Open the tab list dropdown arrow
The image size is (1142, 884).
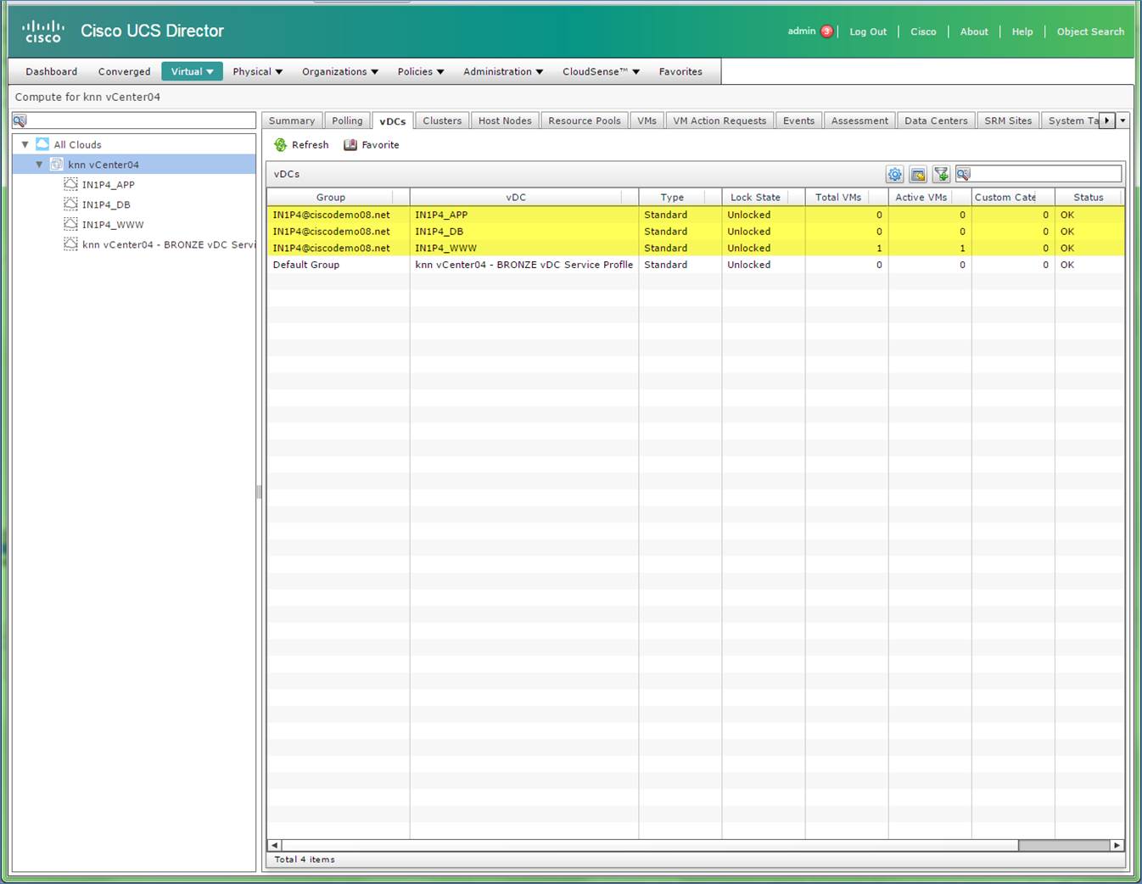[x=1122, y=120]
